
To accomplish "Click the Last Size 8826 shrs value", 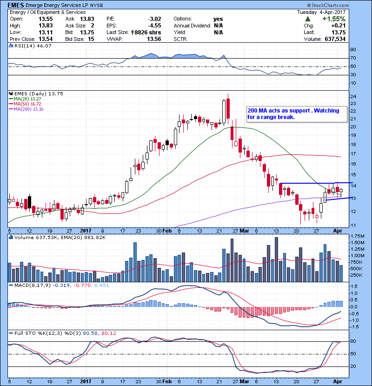I will (x=146, y=32).
